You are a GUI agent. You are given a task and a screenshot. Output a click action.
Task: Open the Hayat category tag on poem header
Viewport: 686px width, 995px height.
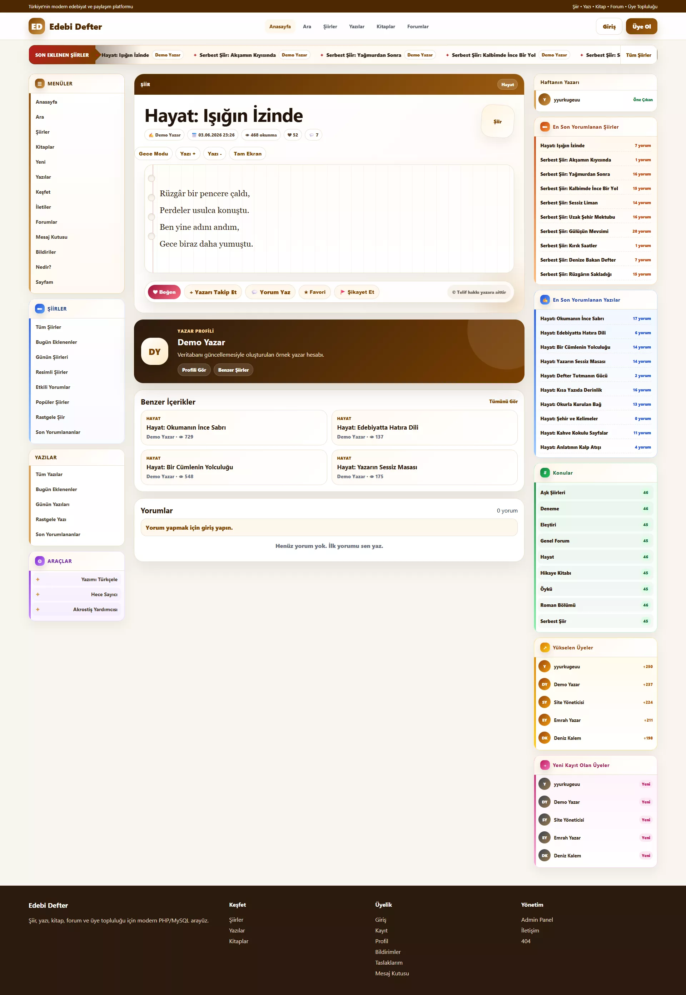[507, 85]
